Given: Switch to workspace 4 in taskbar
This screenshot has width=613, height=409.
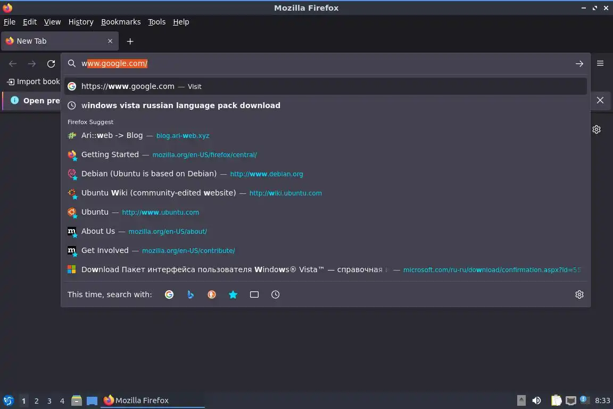Looking at the screenshot, I should pos(62,401).
